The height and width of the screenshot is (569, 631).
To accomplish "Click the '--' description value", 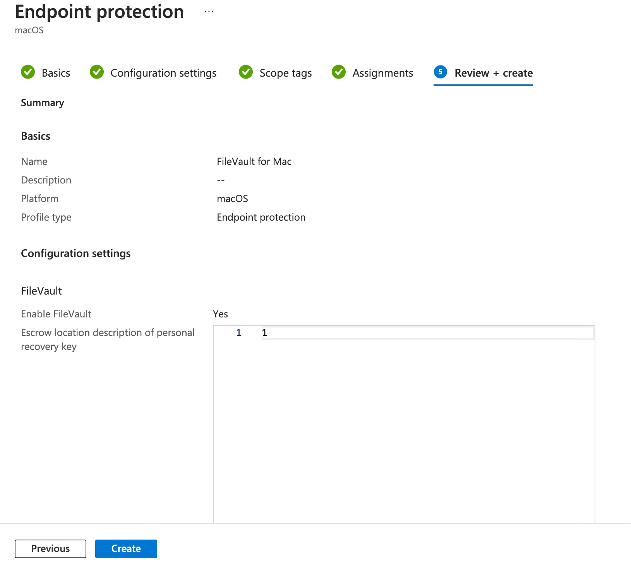I will coord(221,180).
